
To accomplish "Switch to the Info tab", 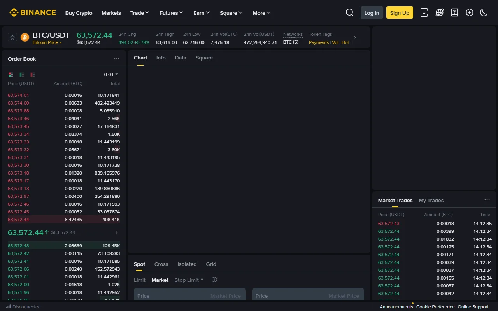I will pos(161,58).
